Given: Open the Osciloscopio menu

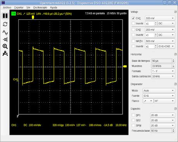Looking at the screenshot, I should [40, 7].
